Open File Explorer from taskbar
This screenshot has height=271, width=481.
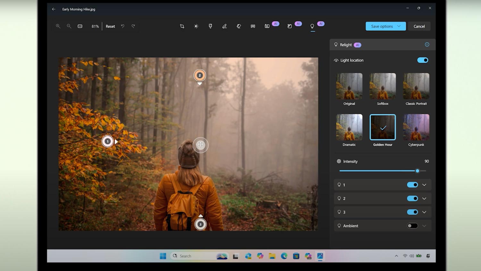point(272,256)
